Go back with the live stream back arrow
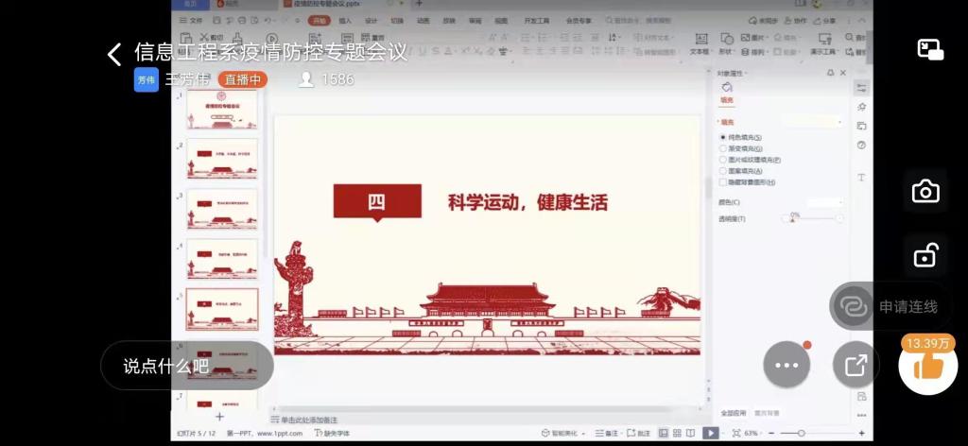This screenshot has height=446, width=968. click(x=114, y=54)
